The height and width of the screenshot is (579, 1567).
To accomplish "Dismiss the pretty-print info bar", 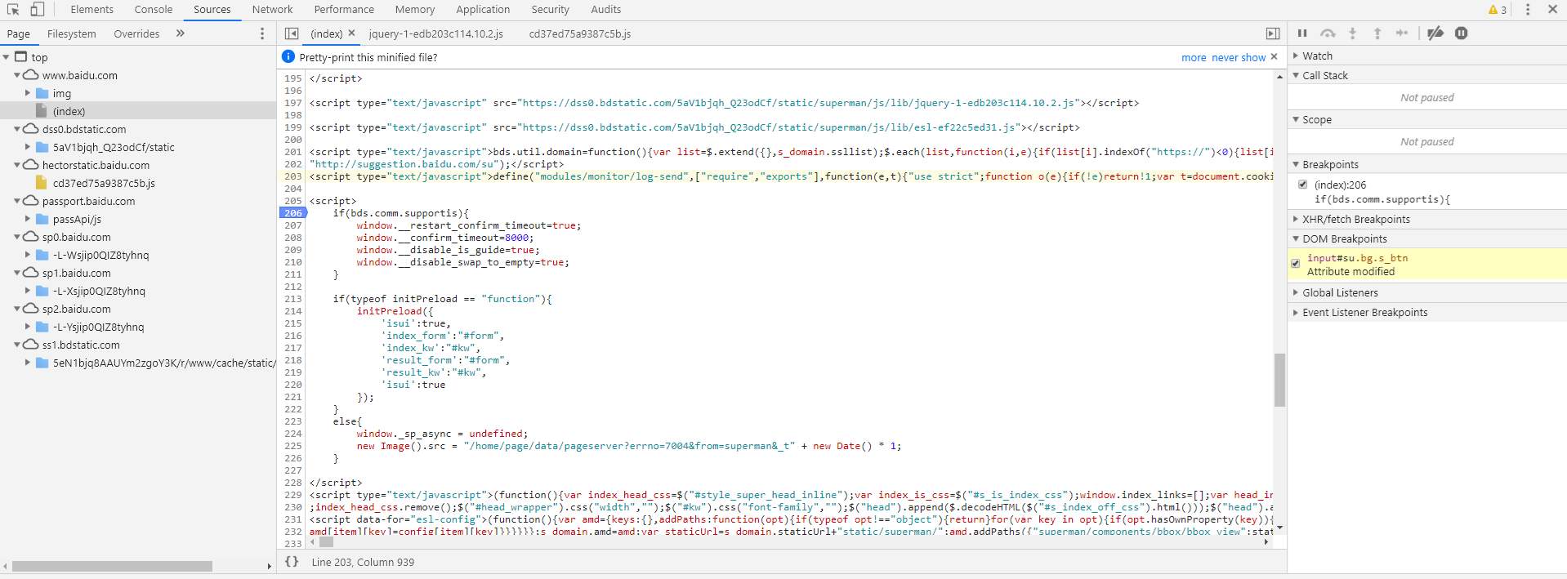I will (1274, 57).
